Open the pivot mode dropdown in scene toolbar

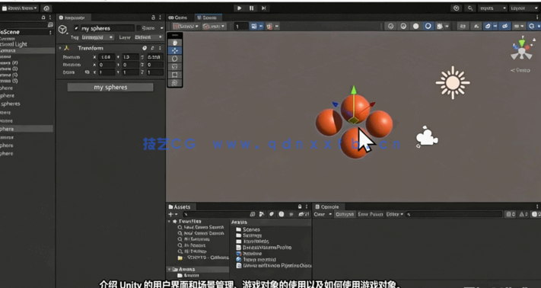tap(186, 26)
